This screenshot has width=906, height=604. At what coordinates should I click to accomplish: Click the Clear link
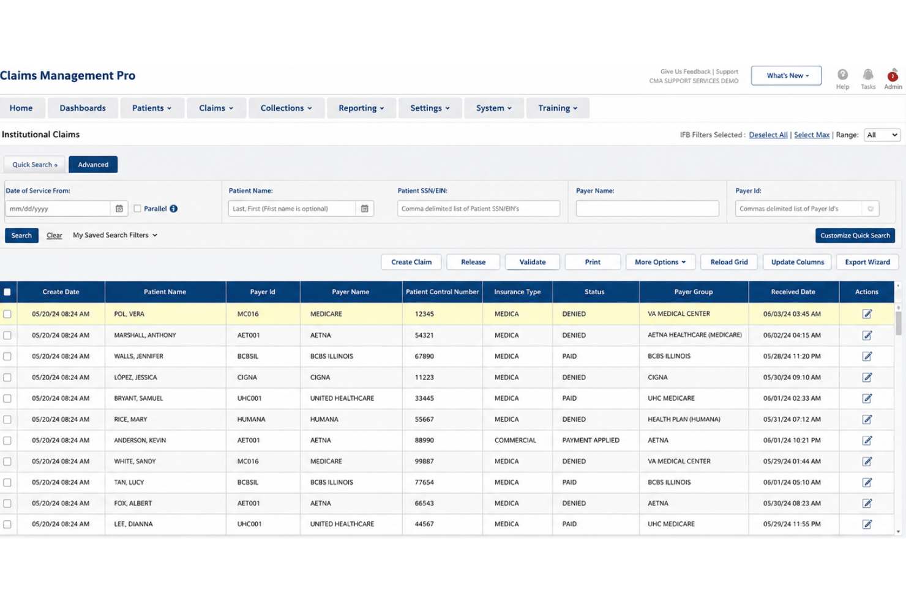(54, 236)
